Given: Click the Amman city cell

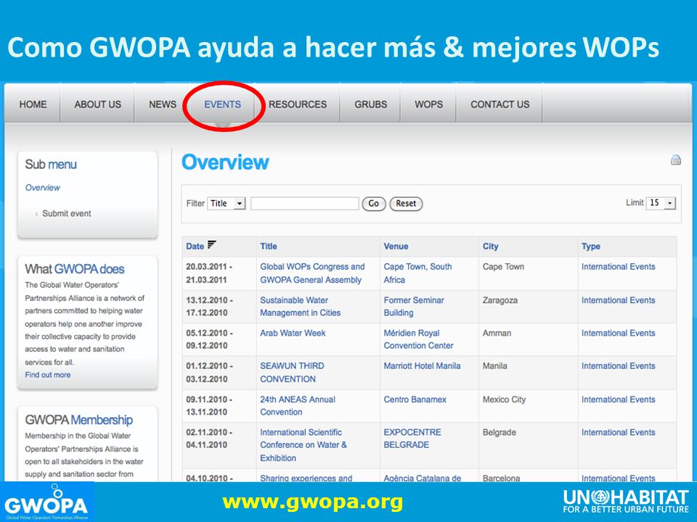Looking at the screenshot, I should pyautogui.click(x=497, y=333).
